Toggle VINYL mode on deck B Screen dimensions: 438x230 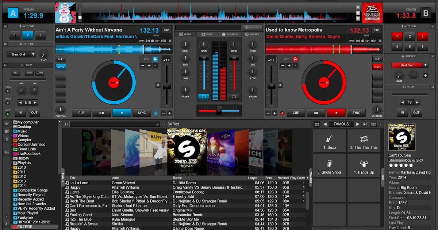tap(377, 67)
